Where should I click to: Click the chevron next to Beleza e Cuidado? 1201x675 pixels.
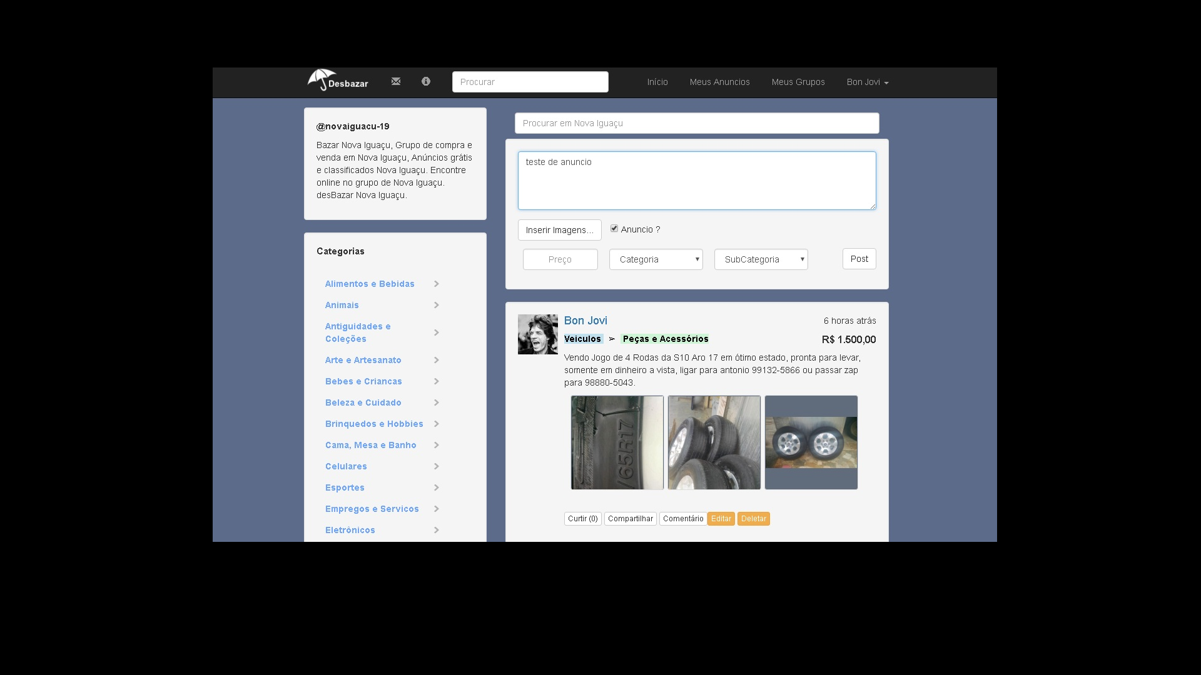(x=436, y=402)
